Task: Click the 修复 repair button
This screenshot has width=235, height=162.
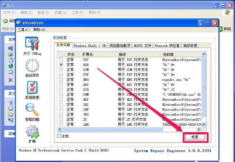Action: (x=195, y=137)
